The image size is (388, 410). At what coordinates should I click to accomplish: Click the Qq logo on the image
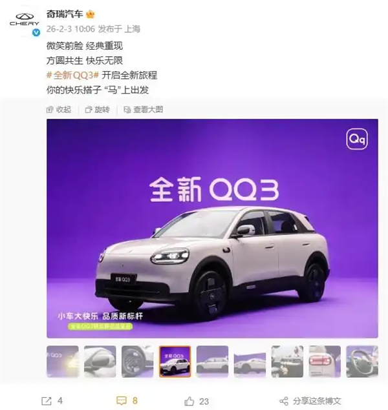click(x=357, y=139)
